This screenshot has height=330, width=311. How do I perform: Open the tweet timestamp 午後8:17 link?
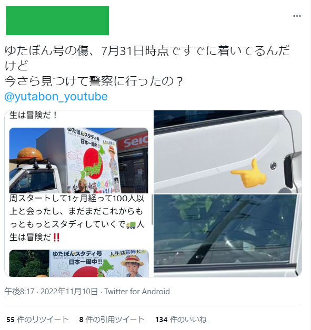pyautogui.click(x=19, y=292)
